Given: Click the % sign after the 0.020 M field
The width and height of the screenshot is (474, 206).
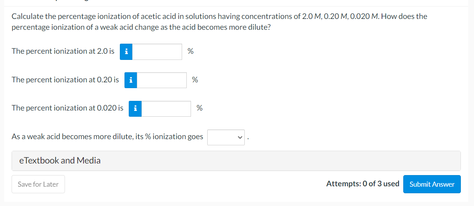Looking at the screenshot, I should click(199, 108).
